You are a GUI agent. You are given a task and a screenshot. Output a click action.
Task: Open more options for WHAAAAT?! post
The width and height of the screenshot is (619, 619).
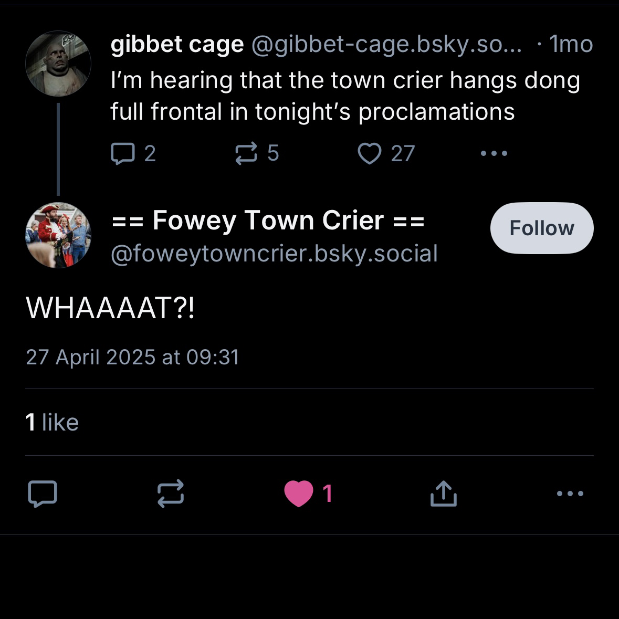[570, 494]
